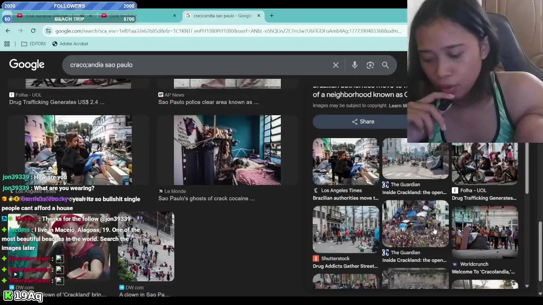
Task: Click the Folha - UOL favicon in side panel
Action: (455, 191)
